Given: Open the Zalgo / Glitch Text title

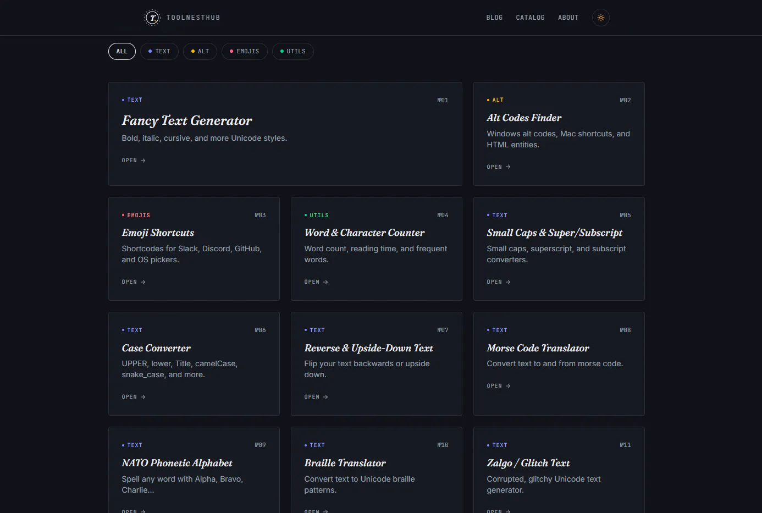Looking at the screenshot, I should (x=528, y=463).
